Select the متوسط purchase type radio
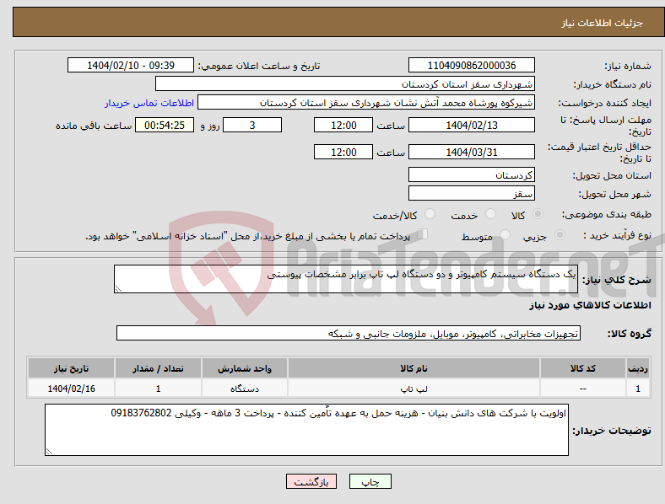This screenshot has width=665, height=504. pyautogui.click(x=506, y=234)
